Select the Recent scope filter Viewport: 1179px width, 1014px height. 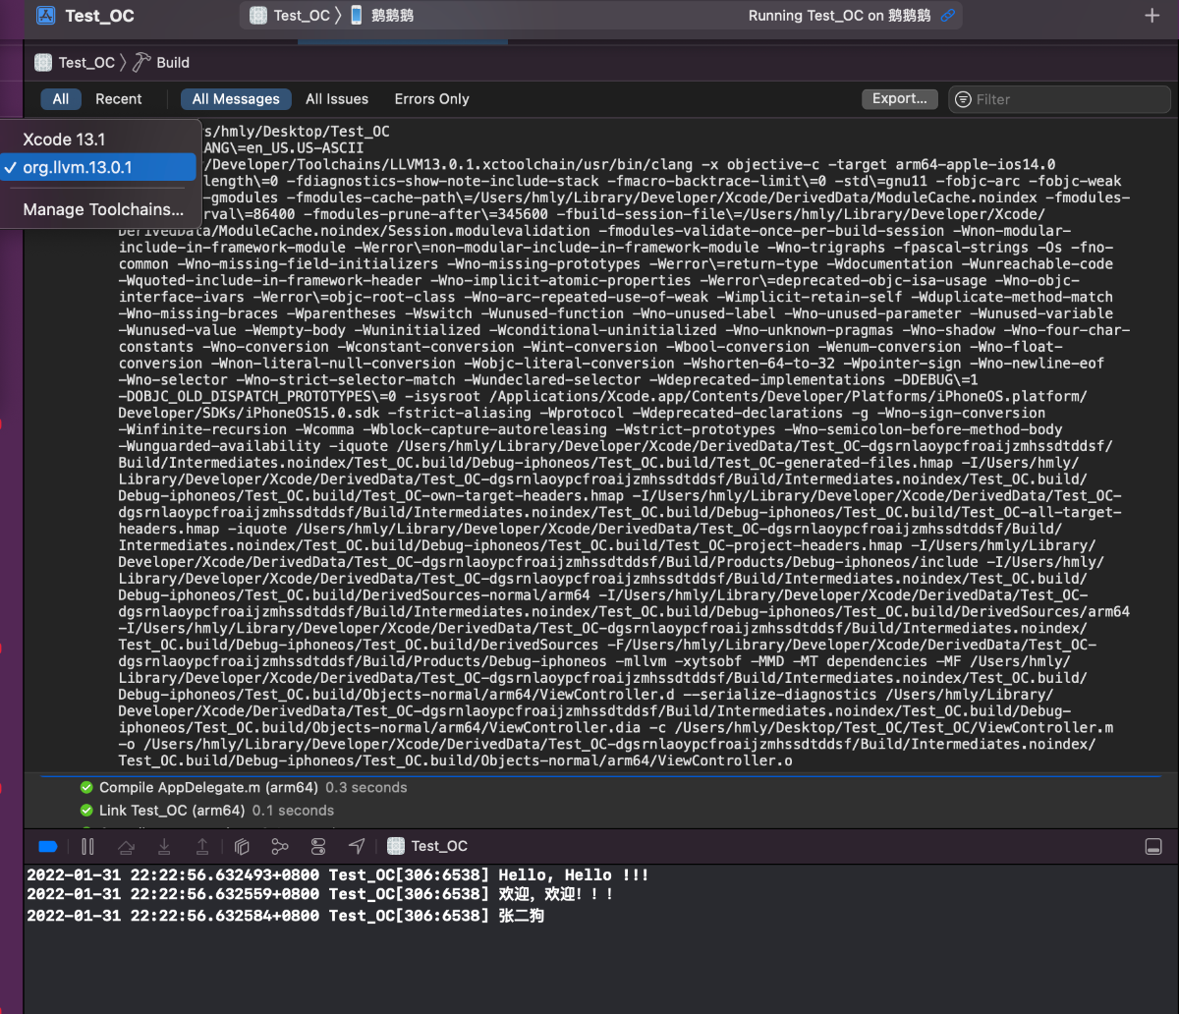click(x=119, y=99)
